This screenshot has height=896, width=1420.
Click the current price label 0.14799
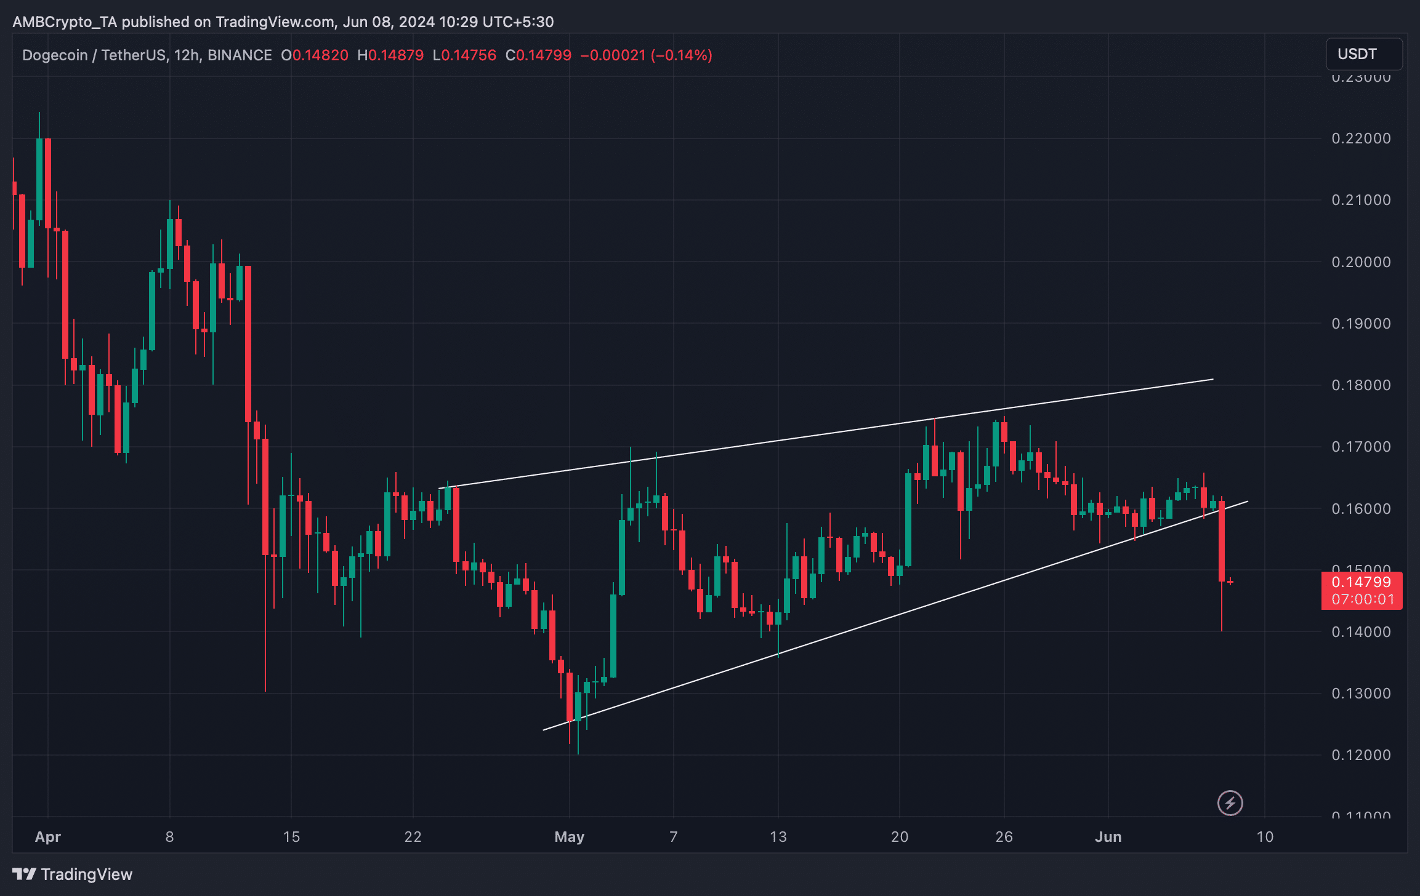[1361, 582]
